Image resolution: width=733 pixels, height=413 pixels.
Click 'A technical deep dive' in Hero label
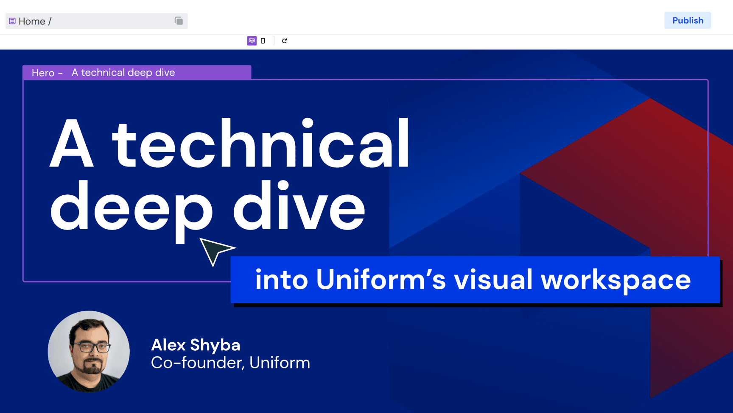pos(123,72)
